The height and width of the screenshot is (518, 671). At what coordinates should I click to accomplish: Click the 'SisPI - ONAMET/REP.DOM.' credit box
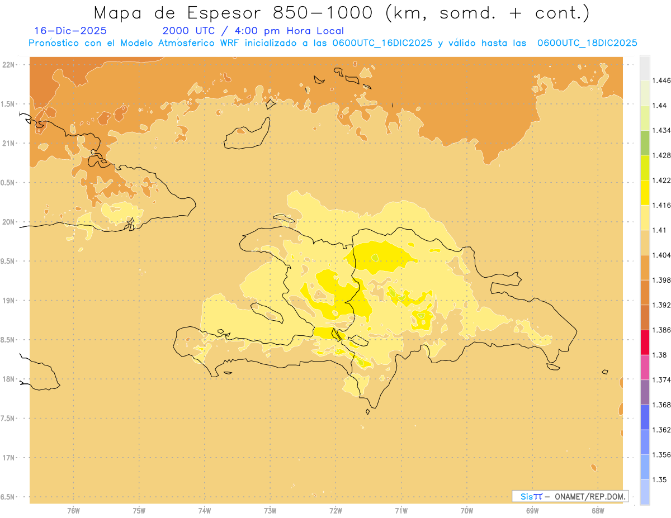coord(570,496)
